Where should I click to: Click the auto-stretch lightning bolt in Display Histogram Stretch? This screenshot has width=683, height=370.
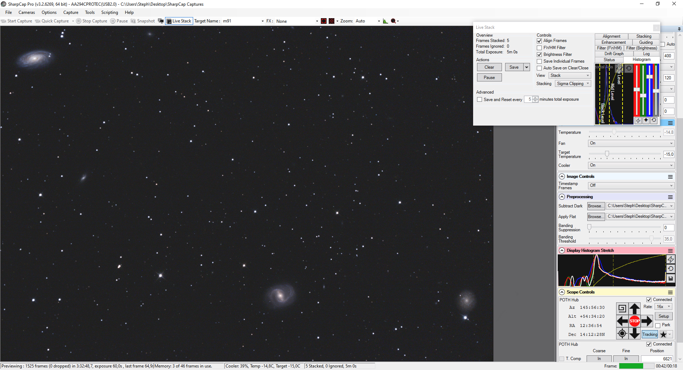(x=671, y=259)
